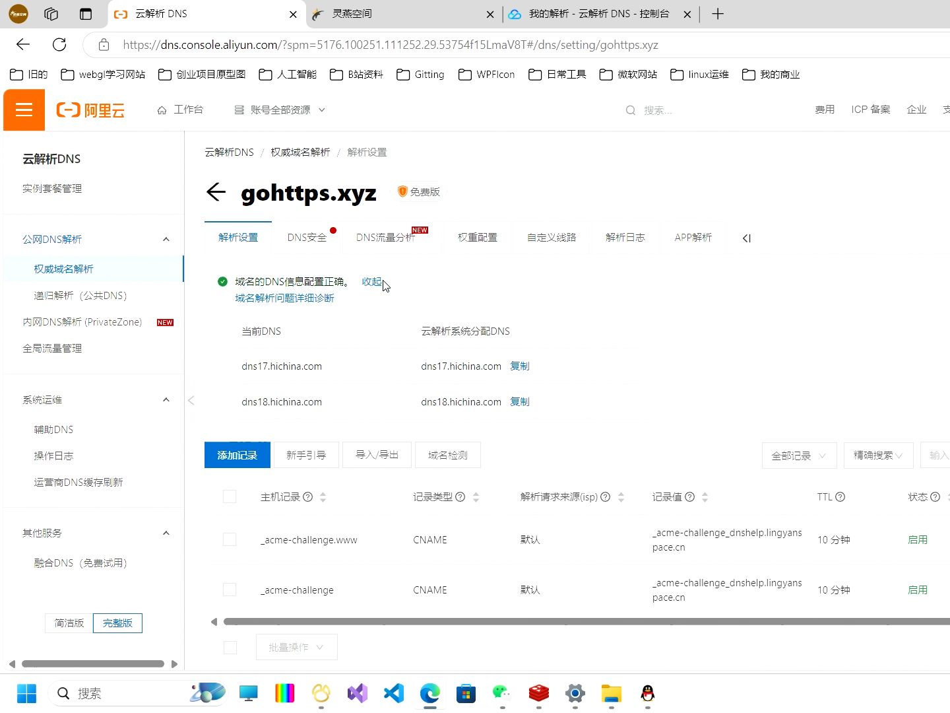
Task: Switch to 简洁版 layout
Action: [69, 623]
